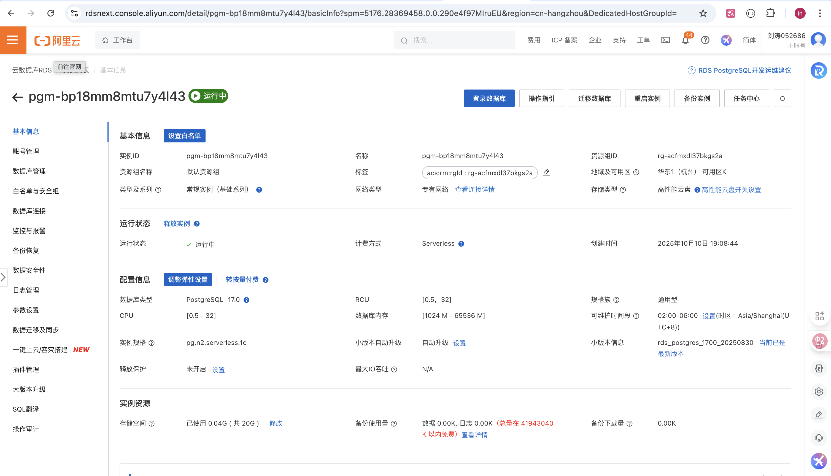Click the 设置白名单 button
This screenshot has width=831, height=476.
point(184,136)
